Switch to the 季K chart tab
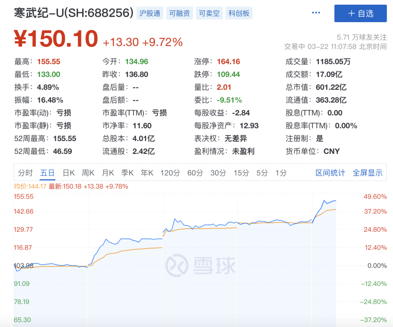Screen dimensions: 393x327 [x=127, y=173]
